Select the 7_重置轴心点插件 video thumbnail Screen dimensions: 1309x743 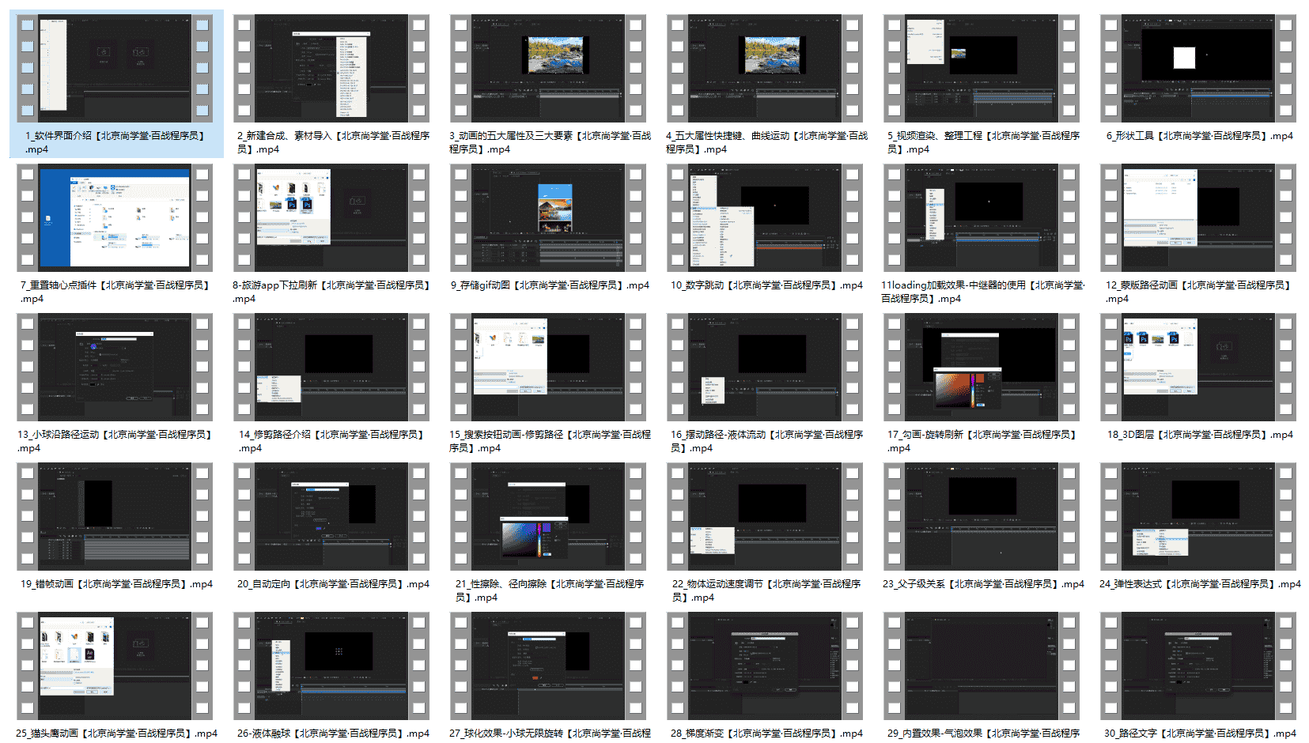115,217
